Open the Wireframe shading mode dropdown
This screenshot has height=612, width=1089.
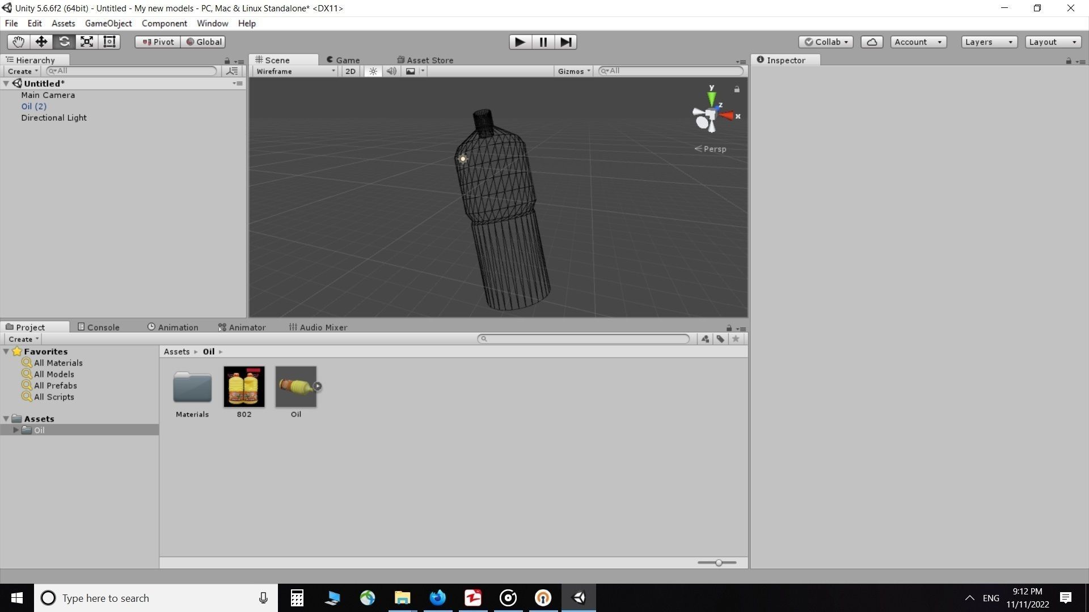[294, 71]
